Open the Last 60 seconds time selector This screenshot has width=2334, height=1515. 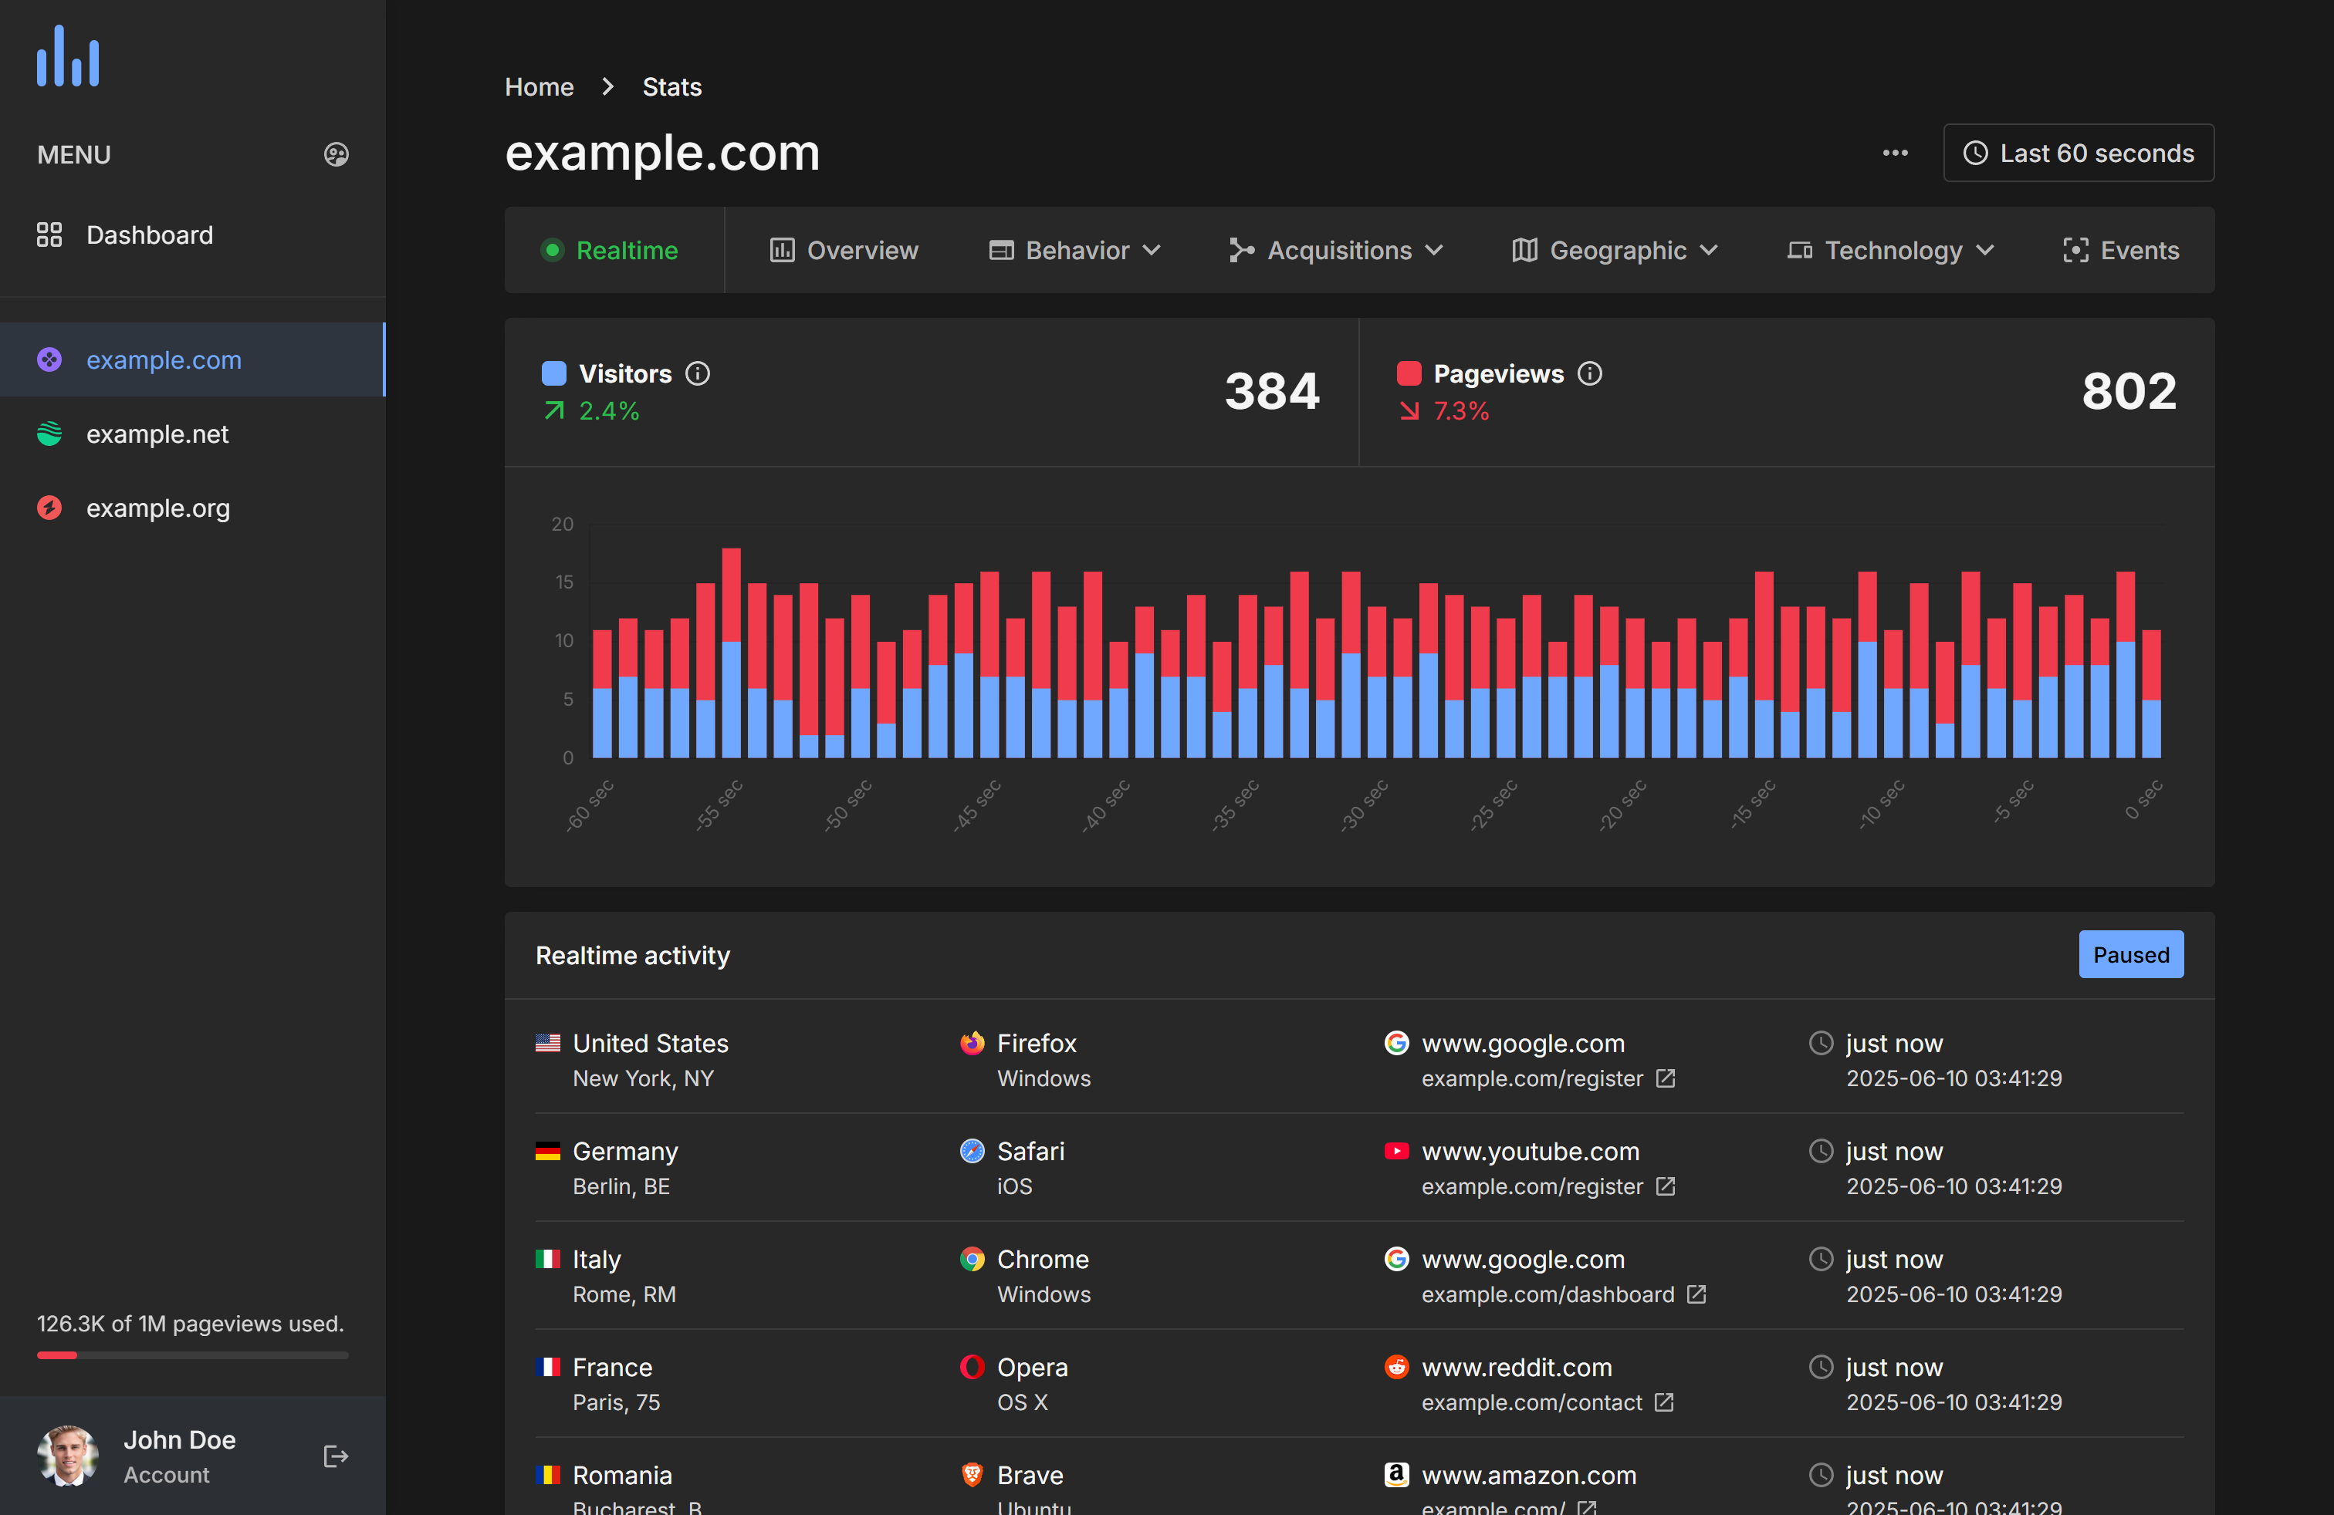tap(2078, 153)
